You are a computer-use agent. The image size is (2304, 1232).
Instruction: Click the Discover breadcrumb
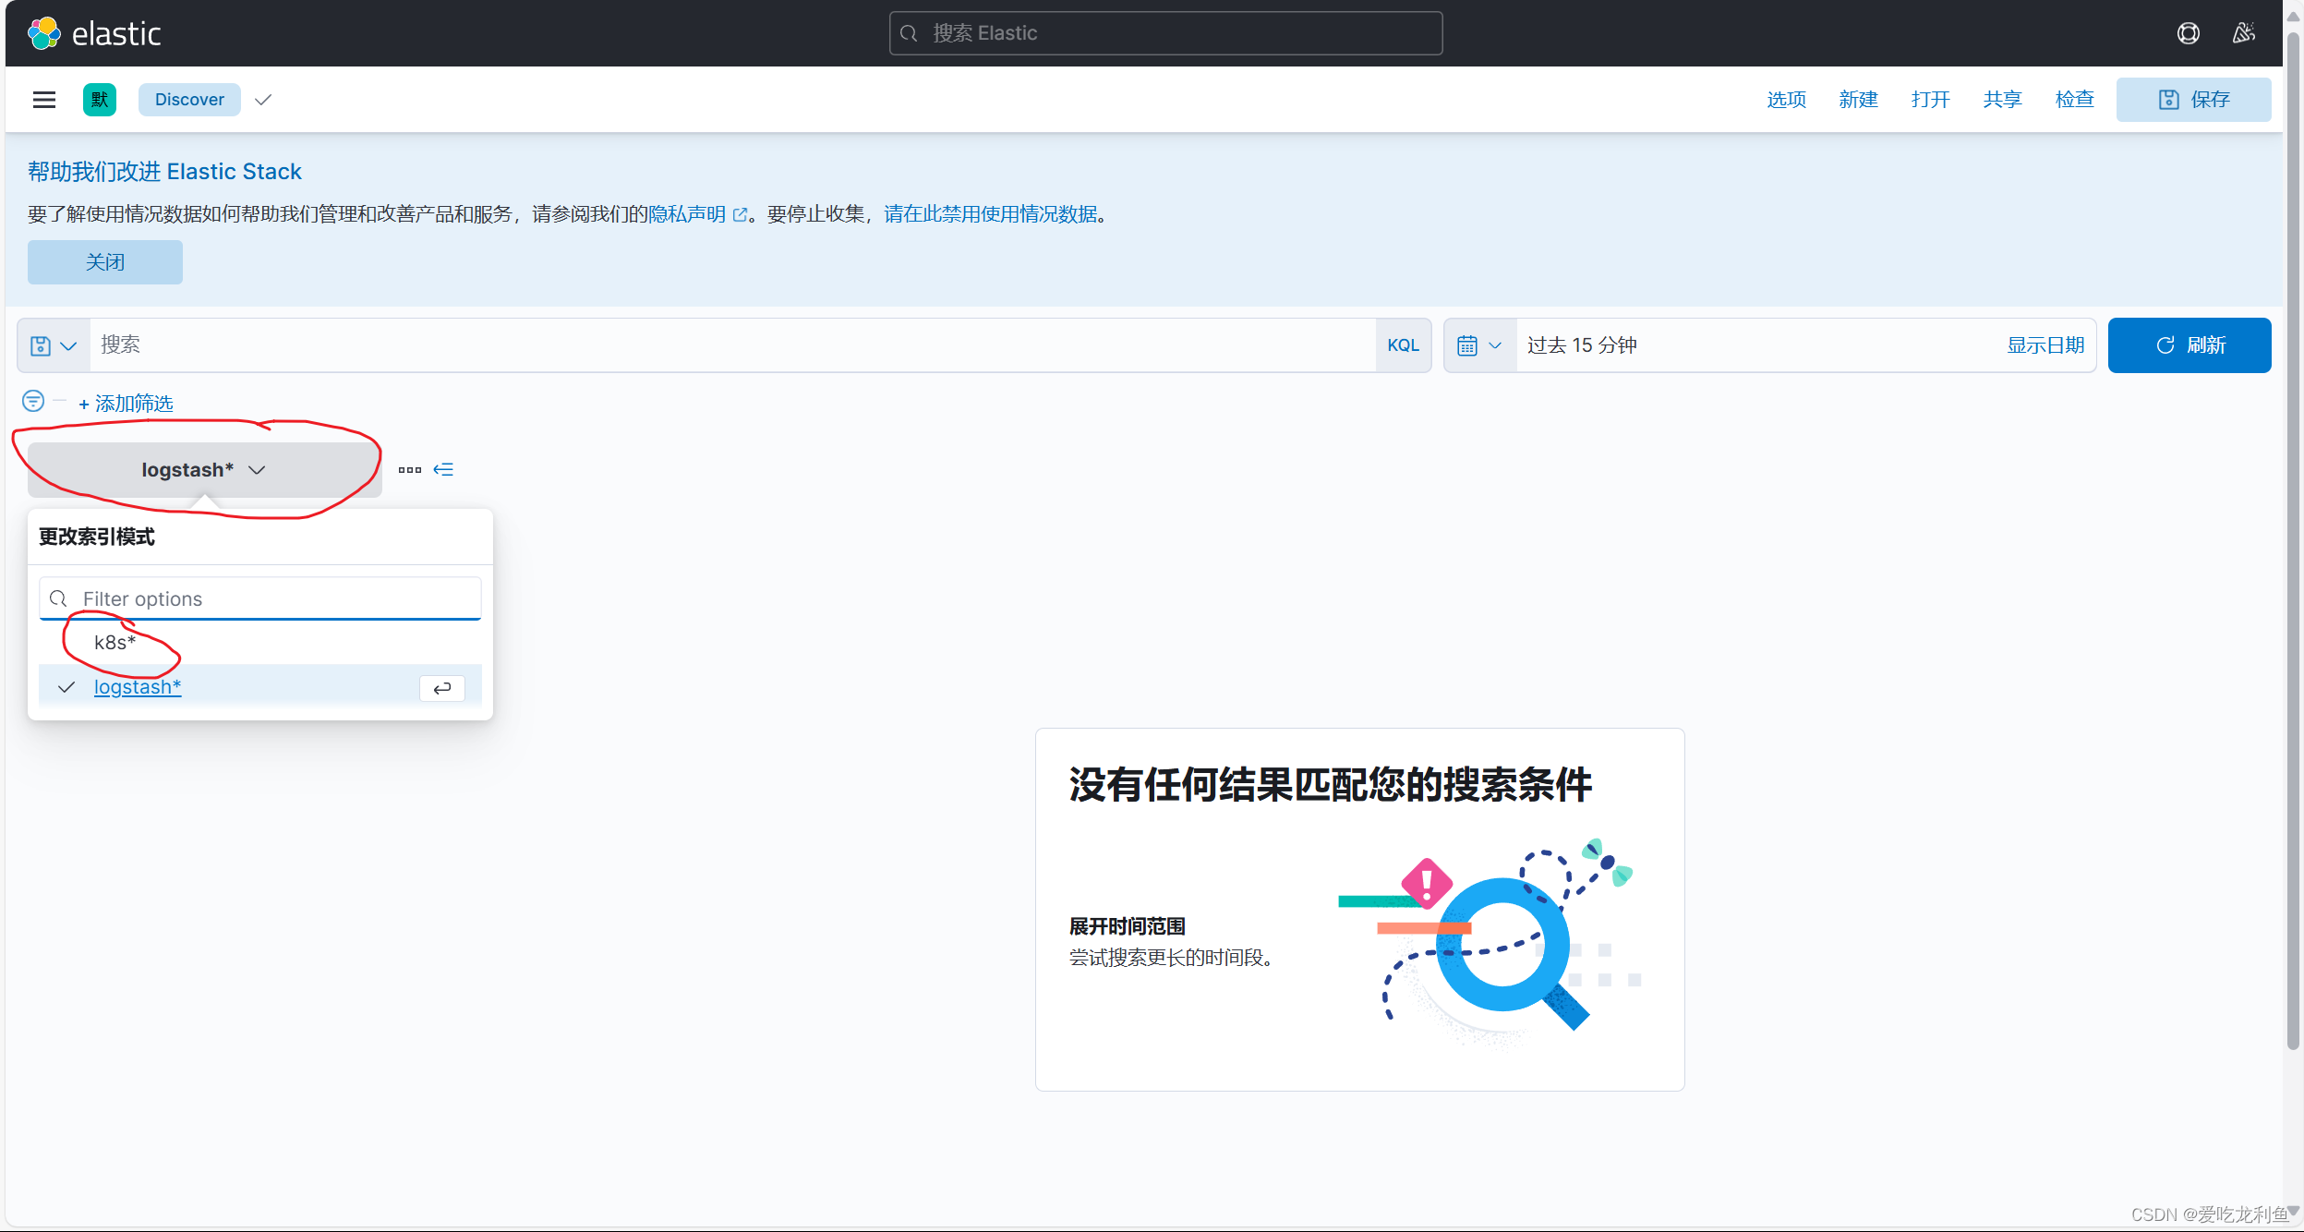(189, 100)
